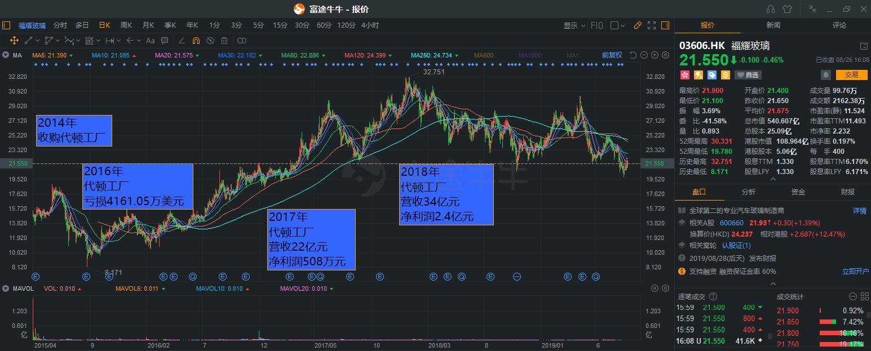Expand the line drawing tool dropdown
Image resolution: width=871 pixels, height=351 pixels.
37,41
